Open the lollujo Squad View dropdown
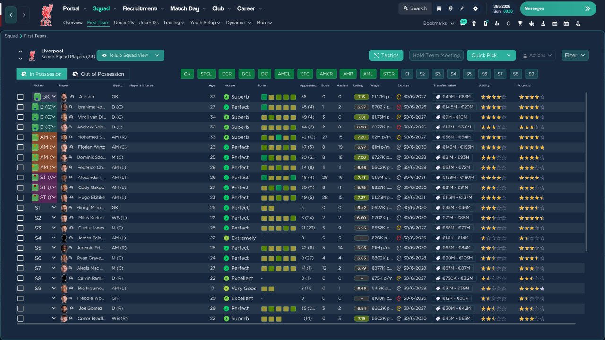This screenshot has width=605, height=340. [x=130, y=55]
